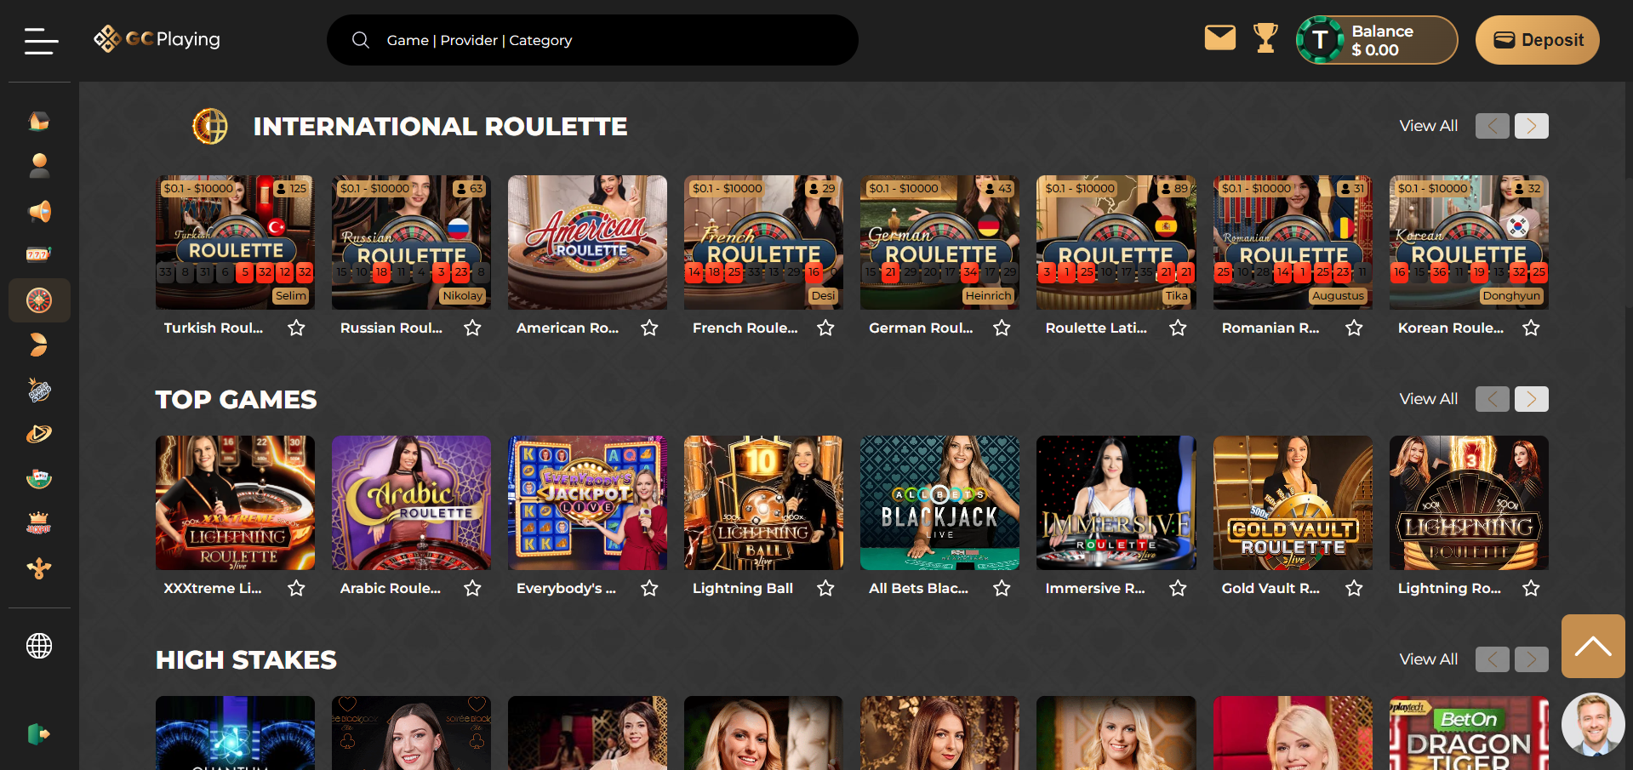Screen dimensions: 1633x770
Task: Show previous International Roulette games arrow
Action: [1493, 126]
